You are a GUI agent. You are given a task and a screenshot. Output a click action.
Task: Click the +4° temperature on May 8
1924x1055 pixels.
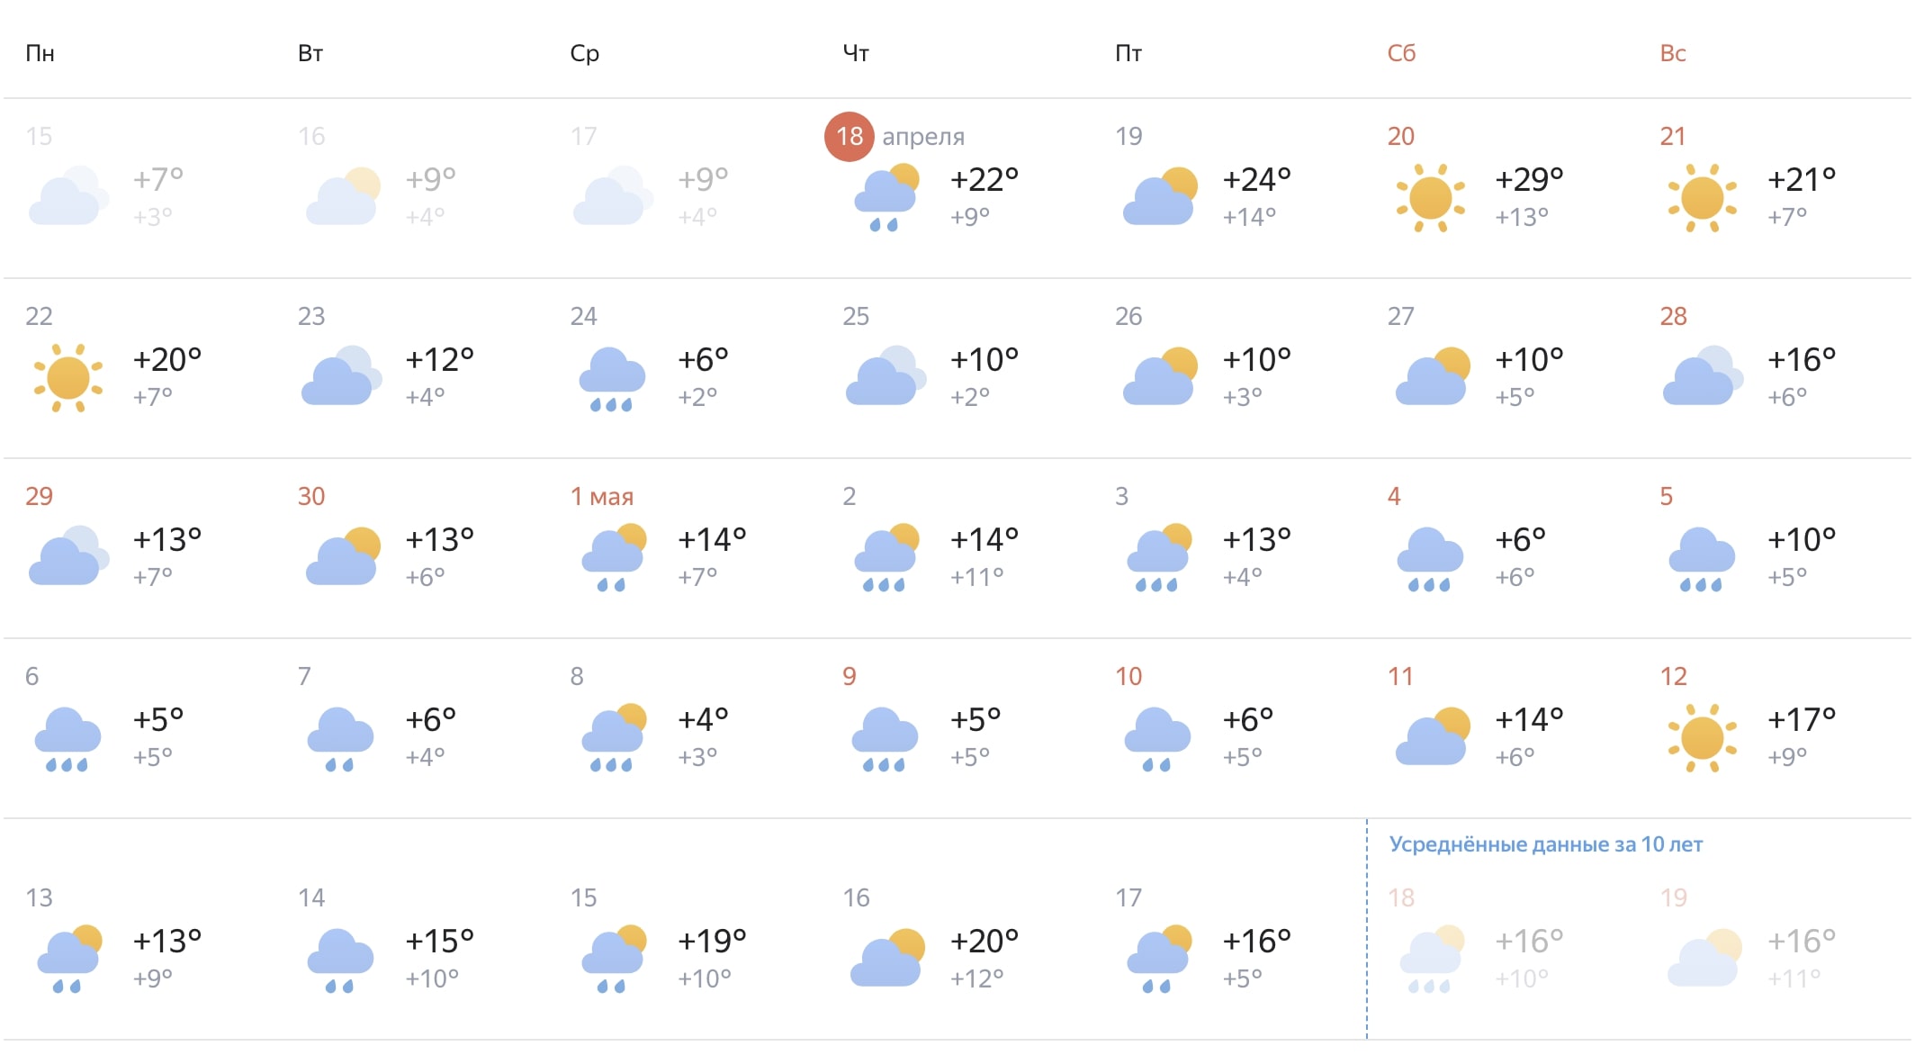[703, 720]
